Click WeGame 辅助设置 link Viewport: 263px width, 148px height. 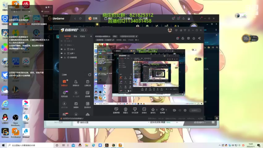tap(83, 122)
